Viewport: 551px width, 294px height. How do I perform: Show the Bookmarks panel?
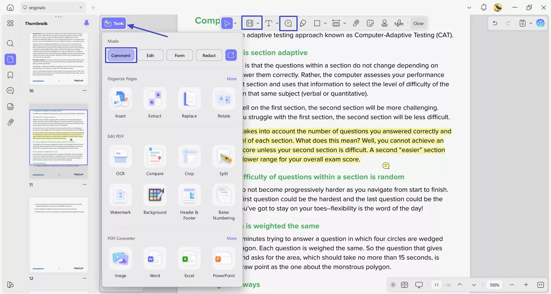pyautogui.click(x=10, y=75)
